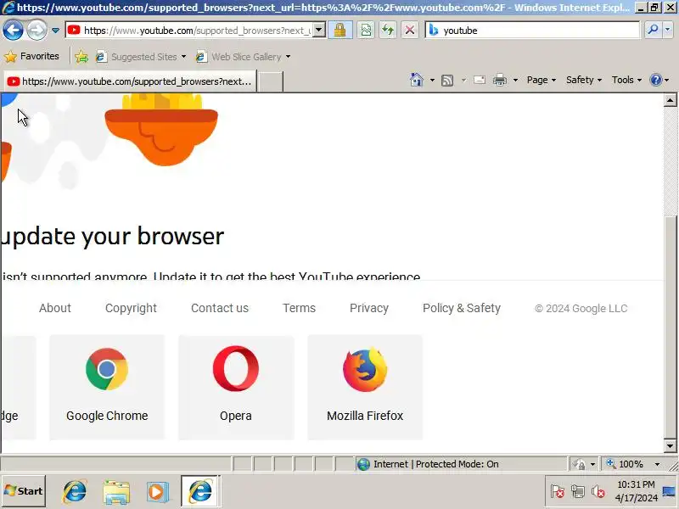
Task: Click the network tray icon
Action: 578,492
